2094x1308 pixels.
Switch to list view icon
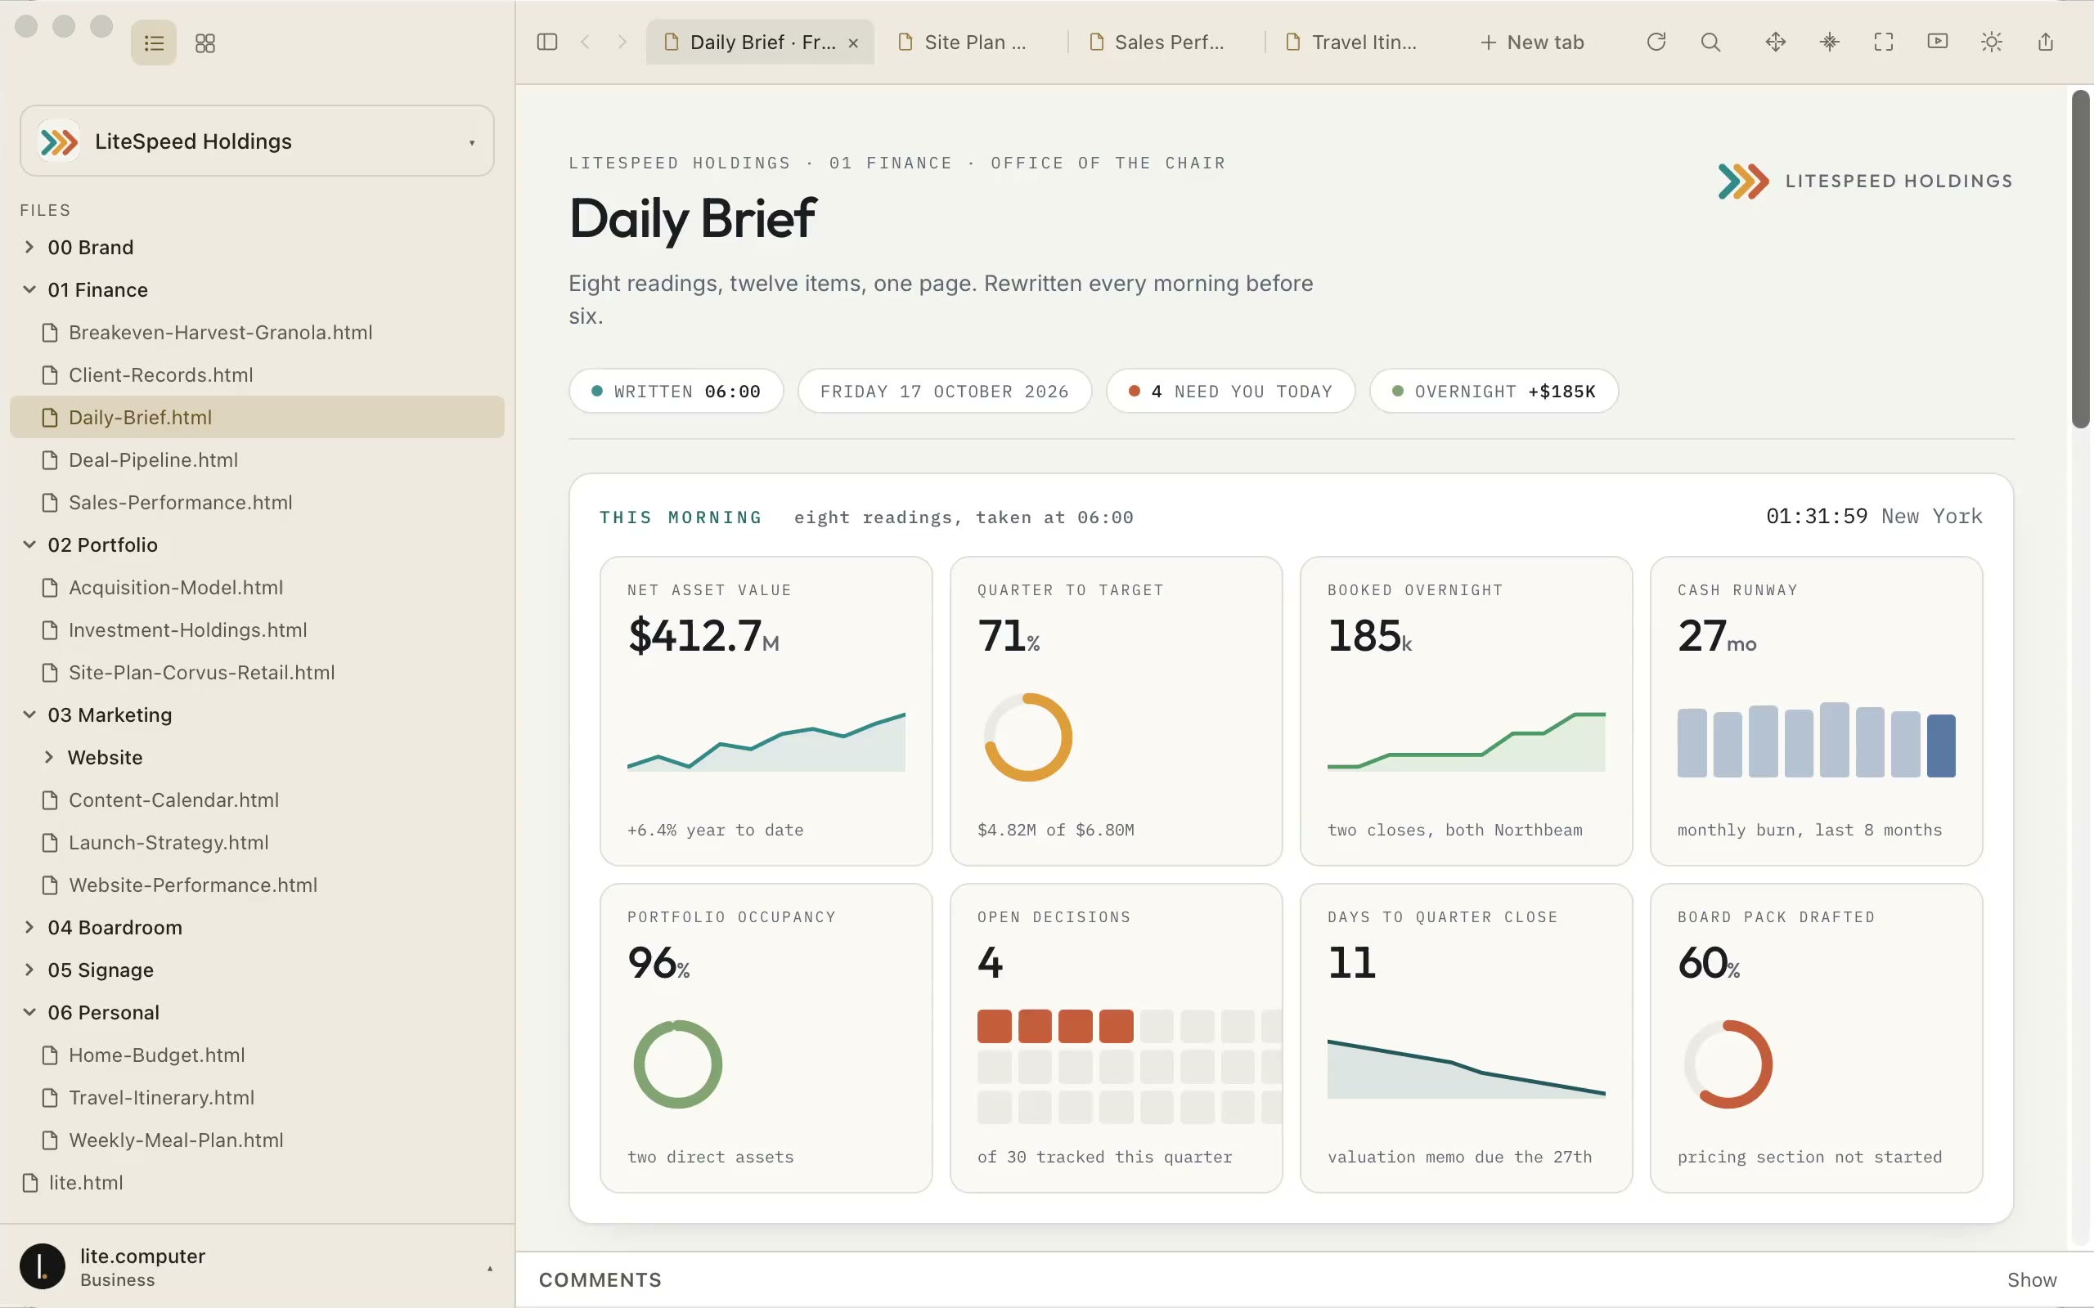coord(154,43)
